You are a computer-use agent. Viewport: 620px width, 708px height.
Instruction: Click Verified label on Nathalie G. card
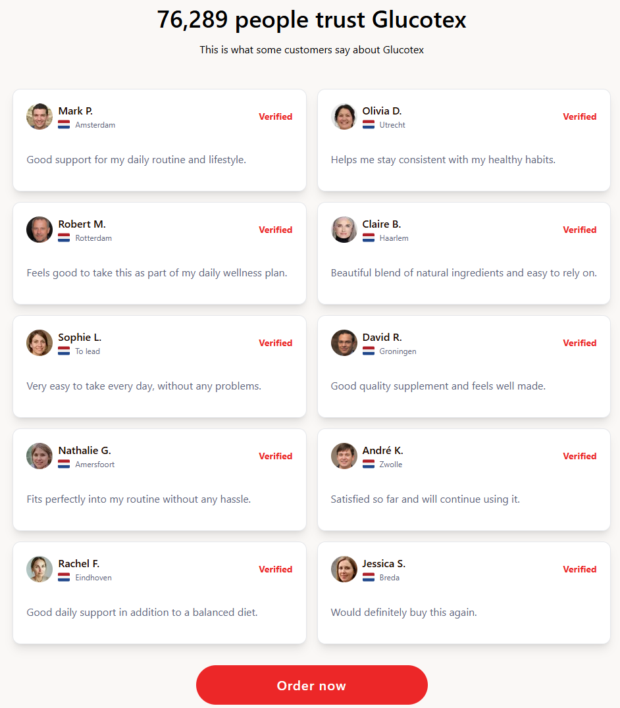[x=275, y=456]
